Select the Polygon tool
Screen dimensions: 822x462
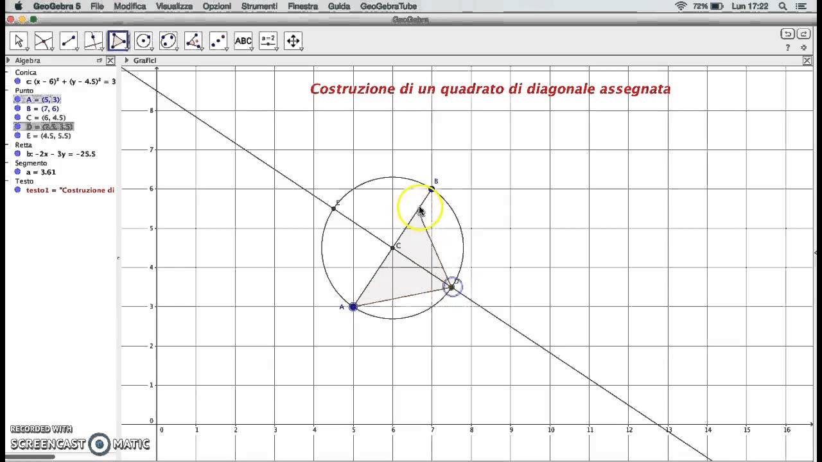point(119,41)
